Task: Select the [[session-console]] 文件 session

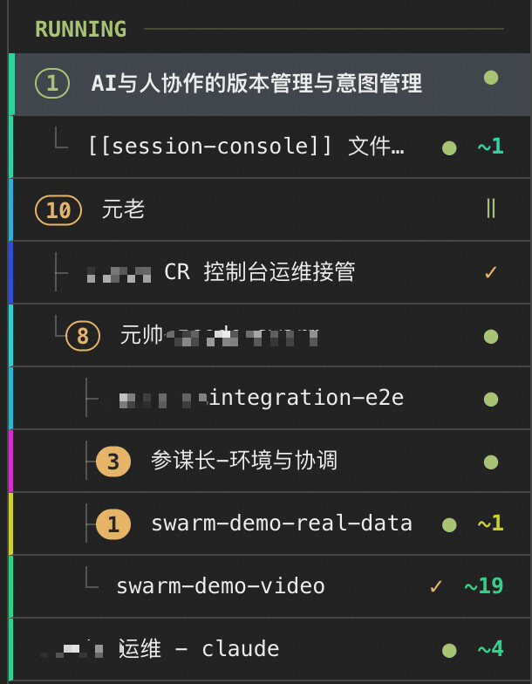Action: click(270, 147)
